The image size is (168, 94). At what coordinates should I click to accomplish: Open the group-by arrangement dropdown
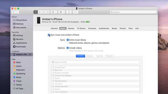coord(54,12)
